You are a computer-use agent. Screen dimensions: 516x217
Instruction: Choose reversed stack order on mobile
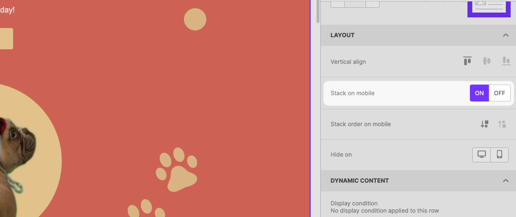[x=502, y=124]
